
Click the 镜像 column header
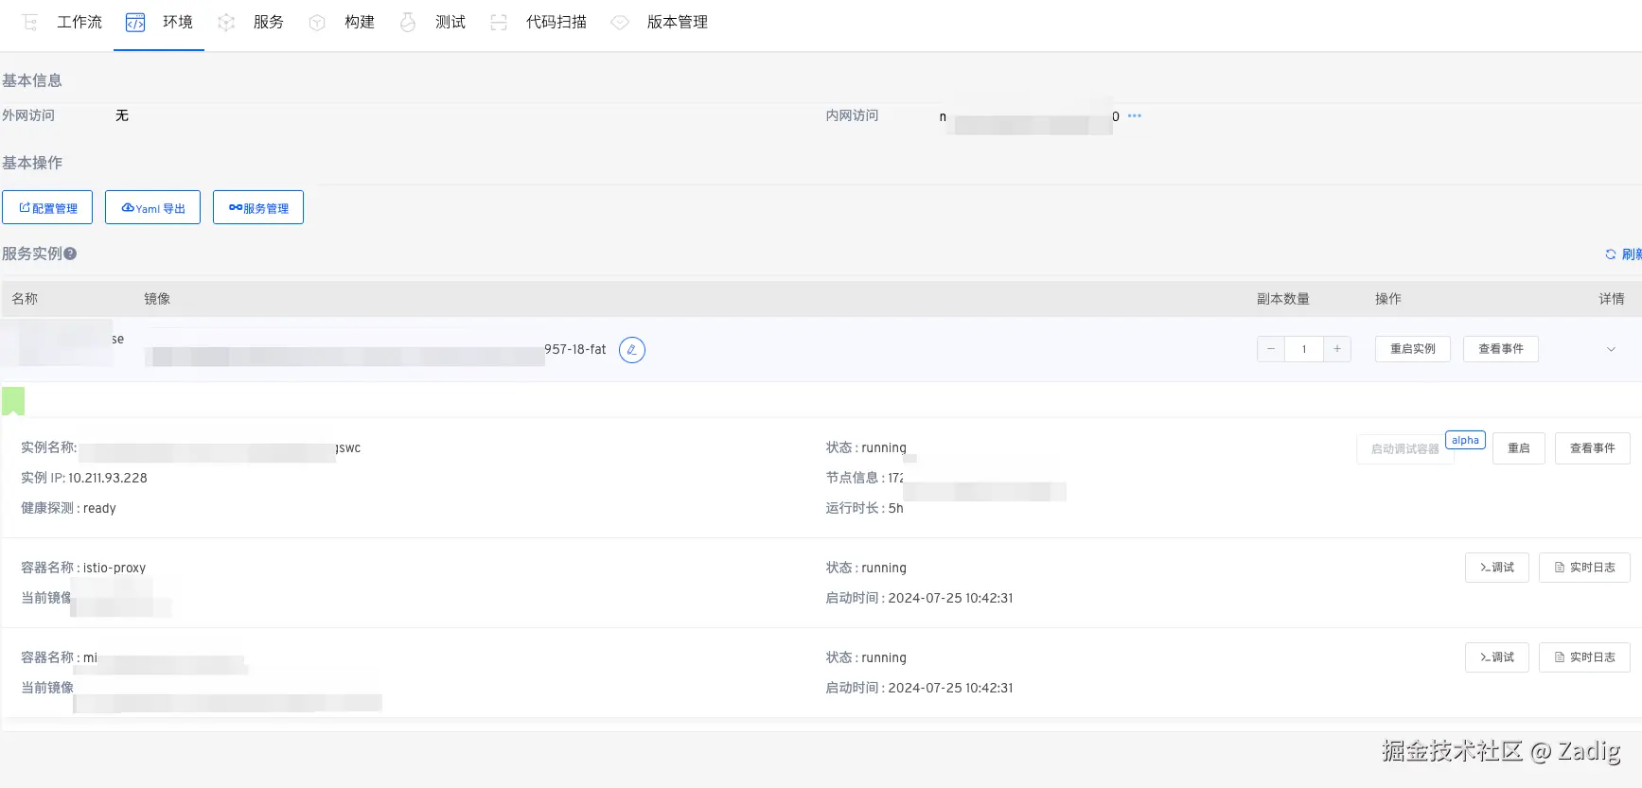coord(157,299)
